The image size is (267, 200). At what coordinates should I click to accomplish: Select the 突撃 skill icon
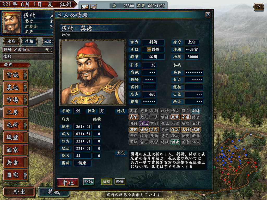[133, 117]
